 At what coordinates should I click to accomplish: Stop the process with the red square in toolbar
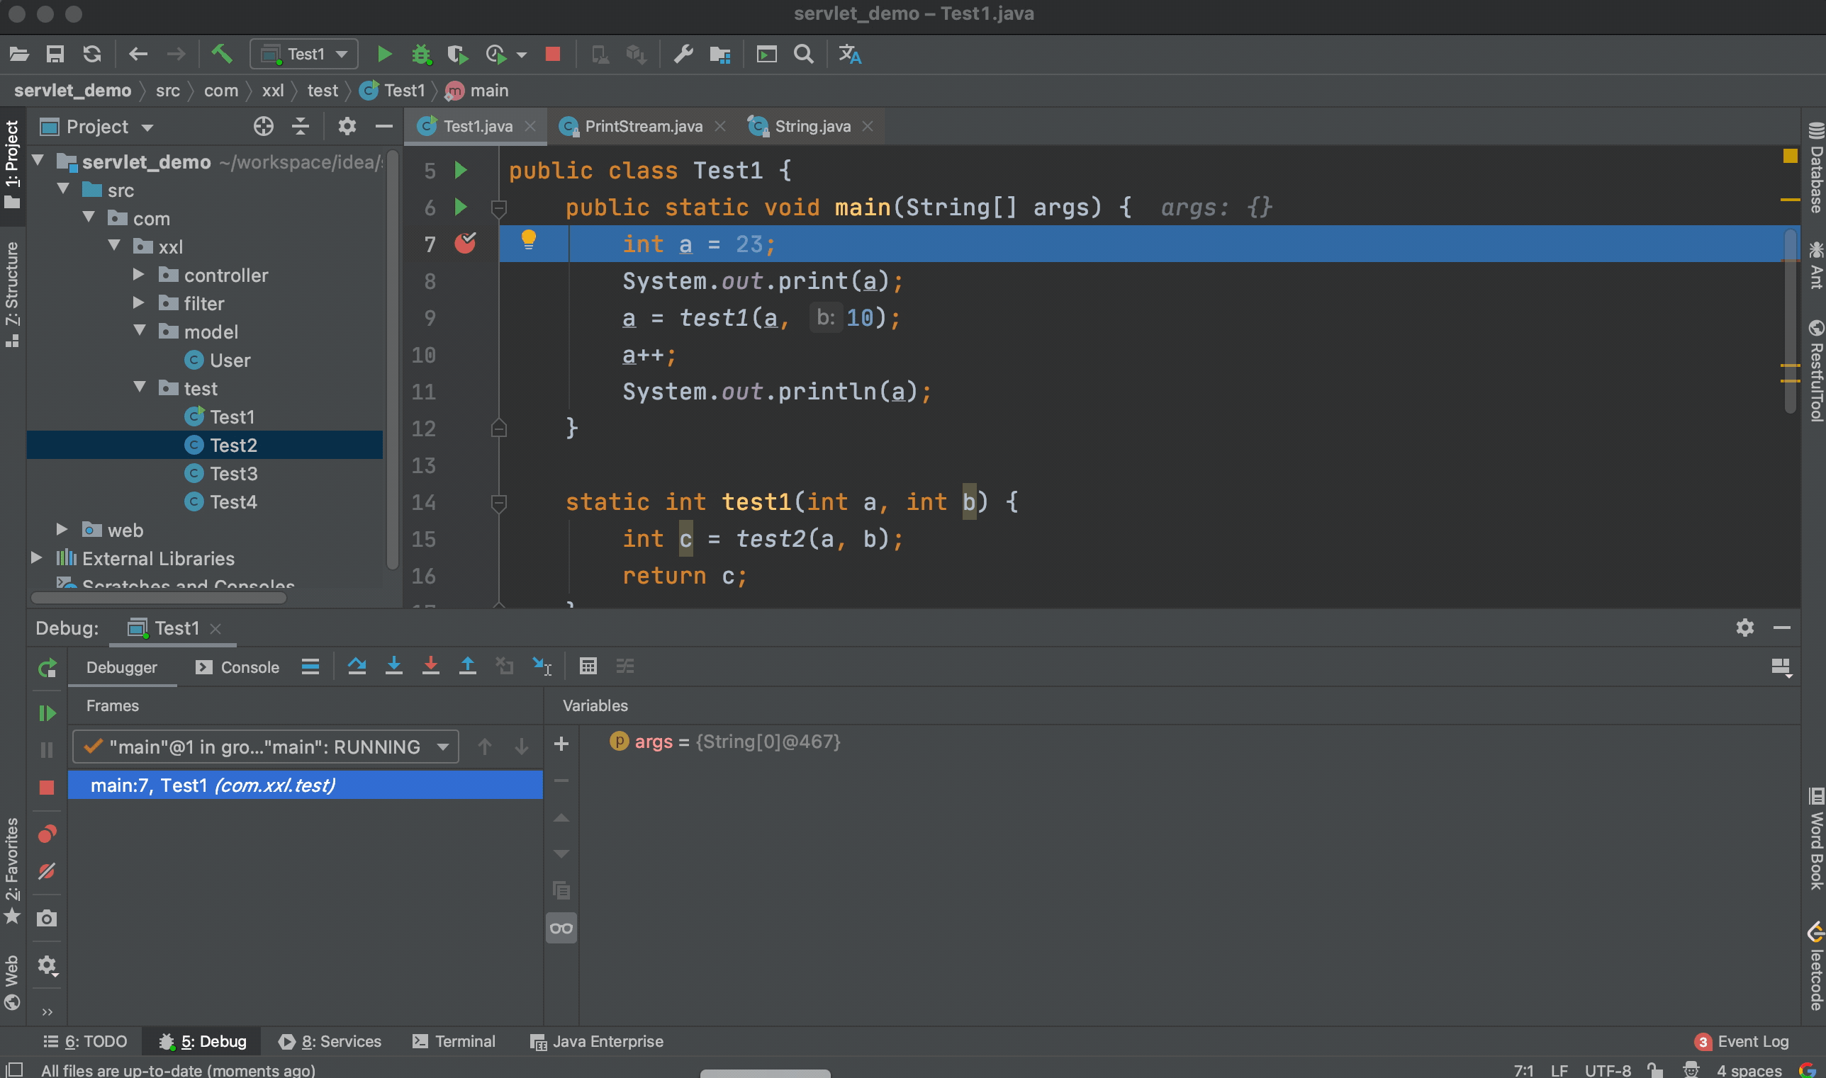pyautogui.click(x=552, y=54)
